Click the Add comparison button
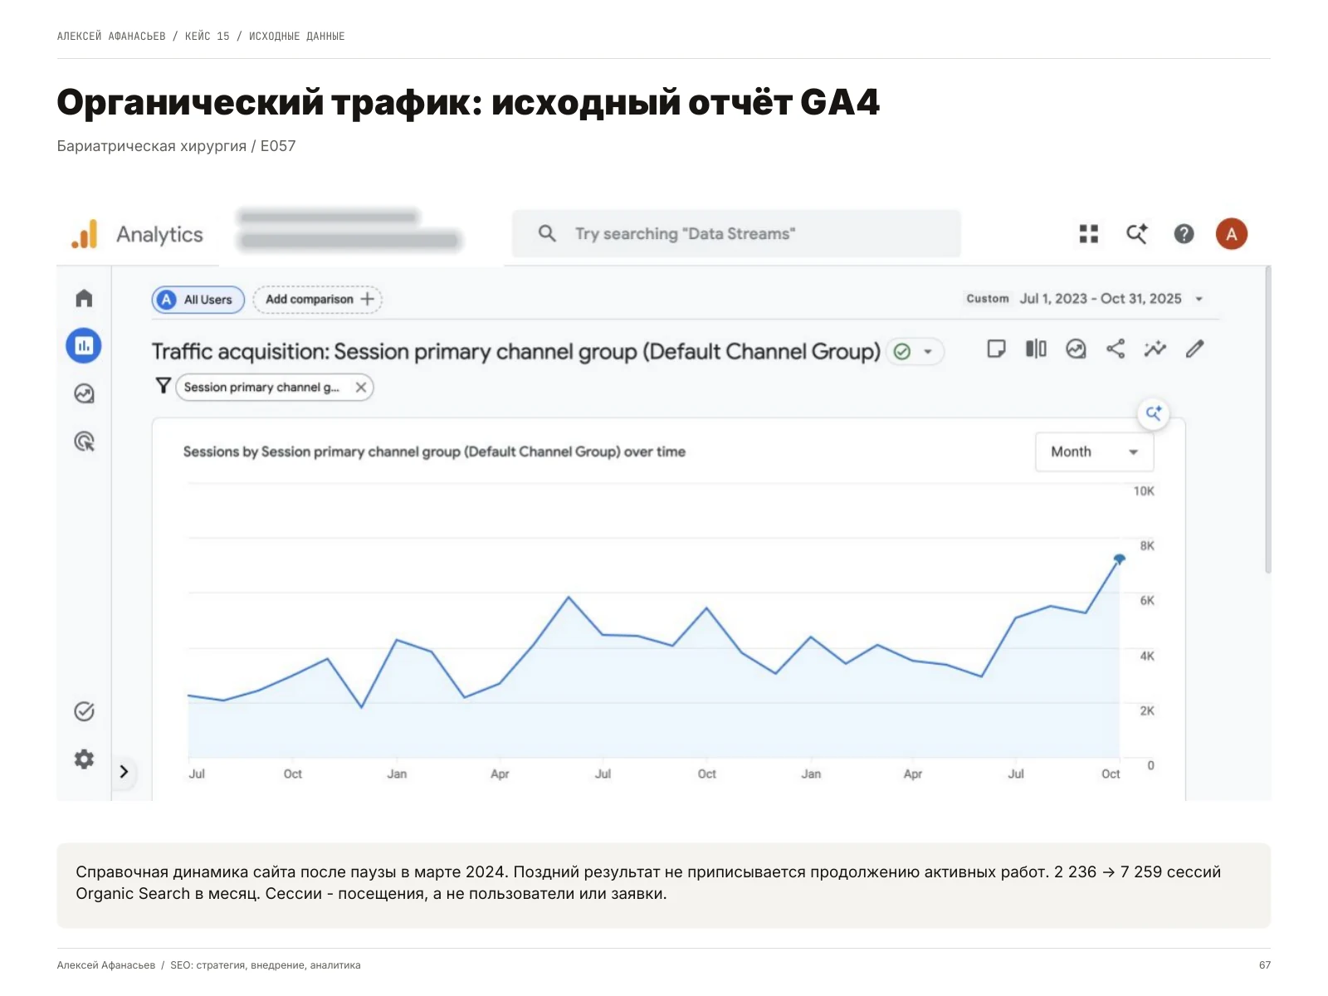This screenshot has width=1328, height=996. [318, 300]
